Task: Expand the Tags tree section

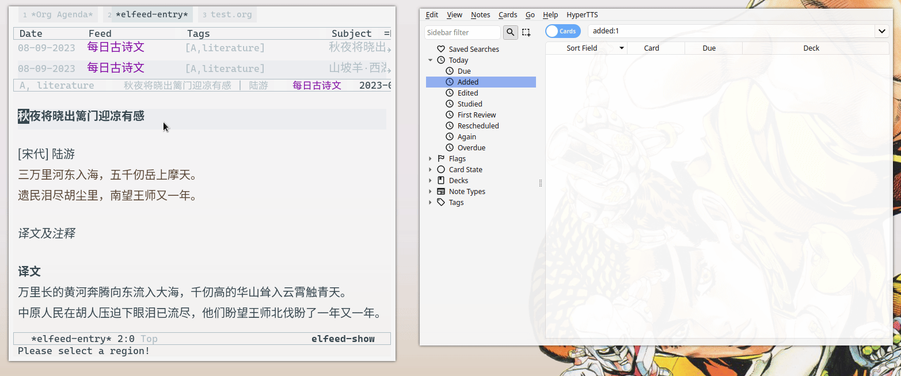Action: [x=430, y=202]
